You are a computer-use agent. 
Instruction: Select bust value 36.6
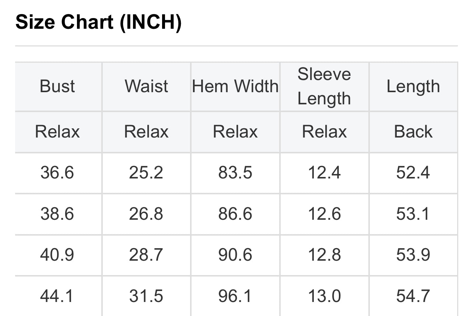57,173
